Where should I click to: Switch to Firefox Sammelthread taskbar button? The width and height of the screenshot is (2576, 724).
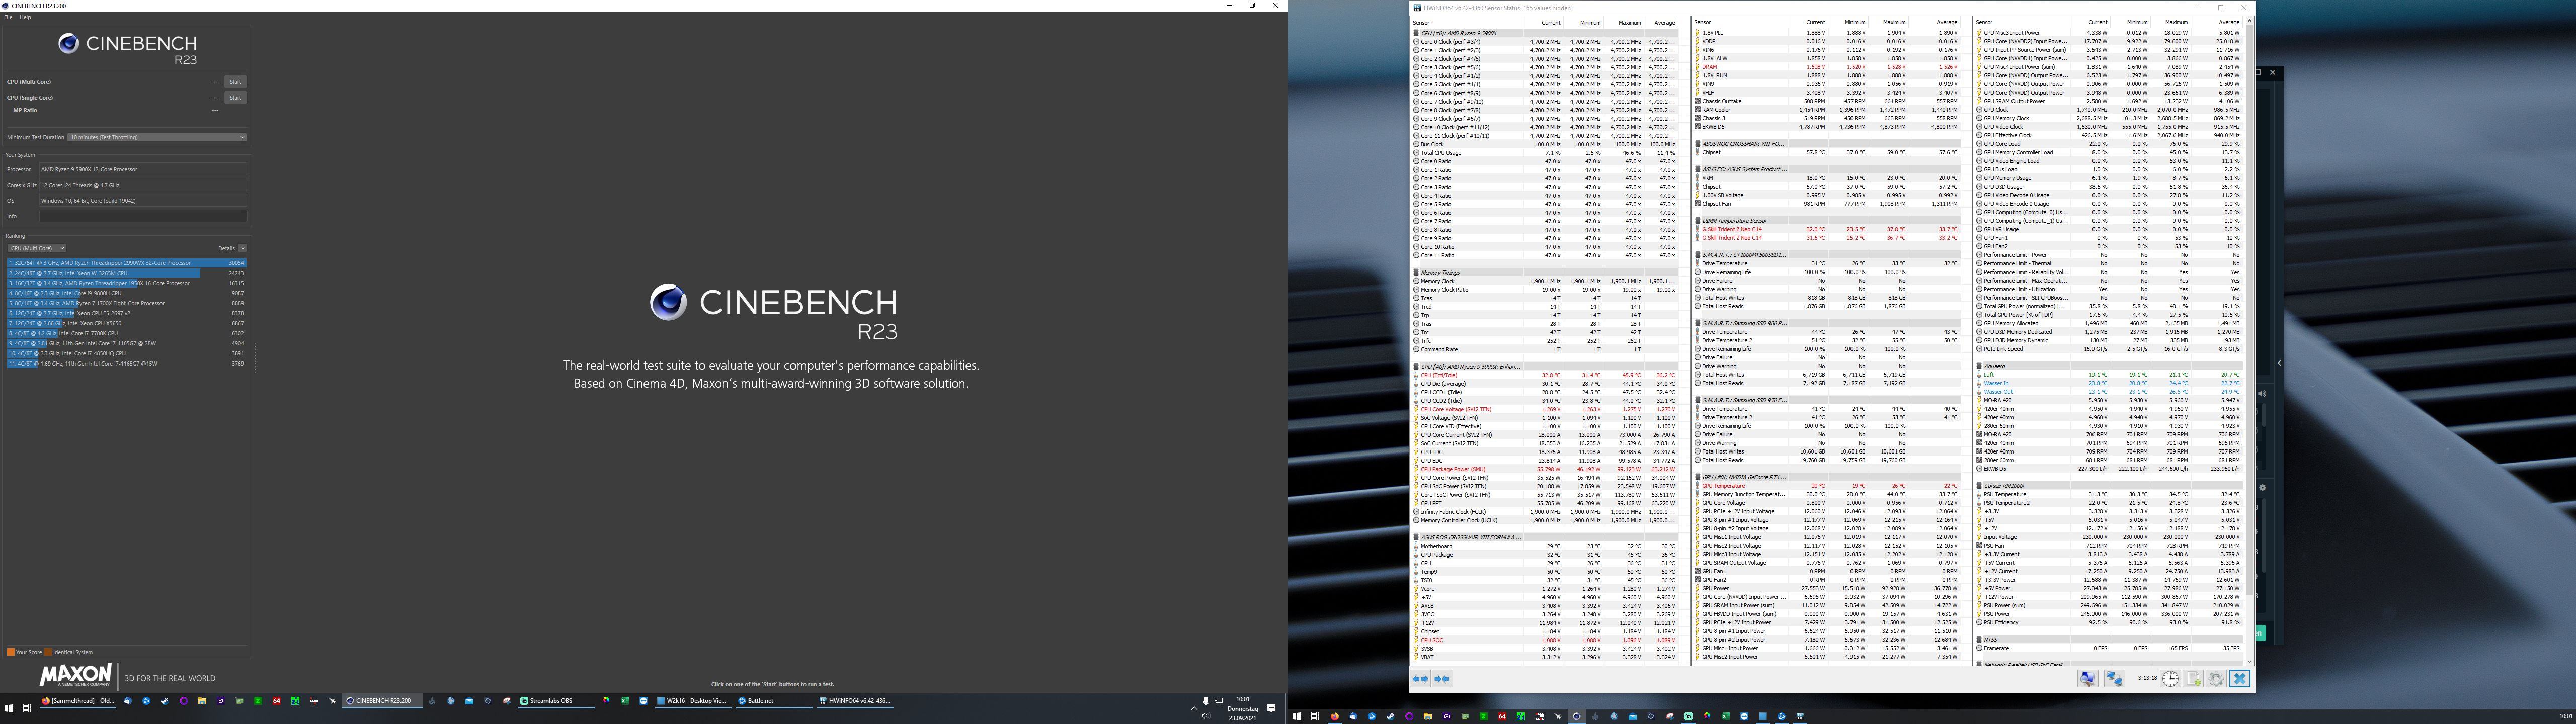78,701
